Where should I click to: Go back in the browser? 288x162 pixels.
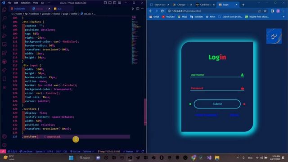[x=151, y=11]
